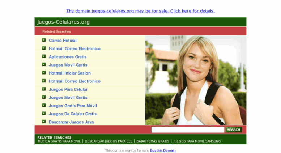Open BAJAR TEMAS GRATIS related search
The image size is (281, 153).
click(153, 141)
